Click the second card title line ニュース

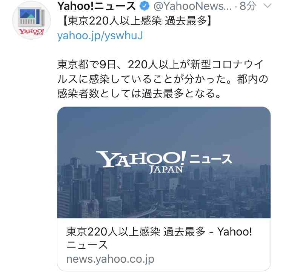[x=87, y=245]
